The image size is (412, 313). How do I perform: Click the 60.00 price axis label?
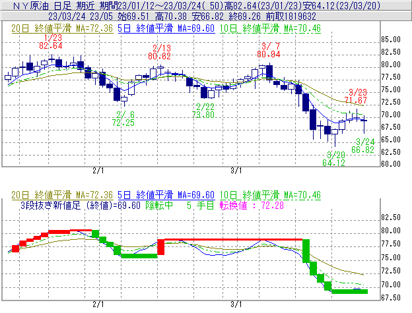coord(391,164)
